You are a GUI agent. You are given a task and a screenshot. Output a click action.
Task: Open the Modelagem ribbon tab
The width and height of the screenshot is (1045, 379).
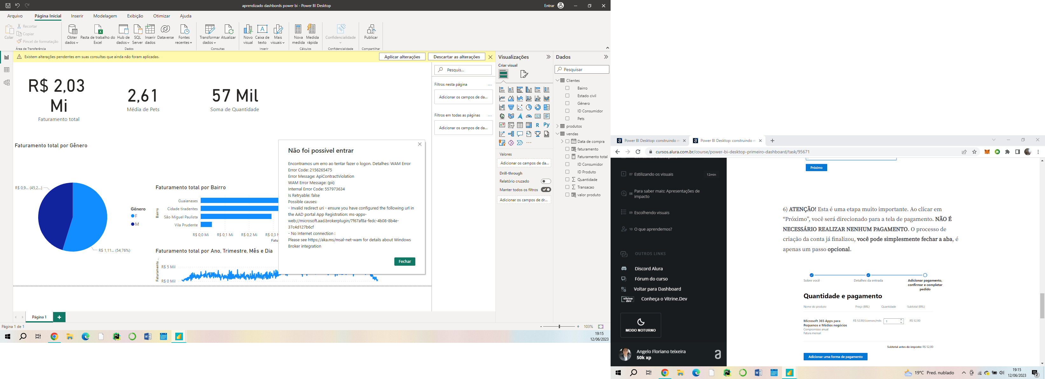[x=105, y=16]
